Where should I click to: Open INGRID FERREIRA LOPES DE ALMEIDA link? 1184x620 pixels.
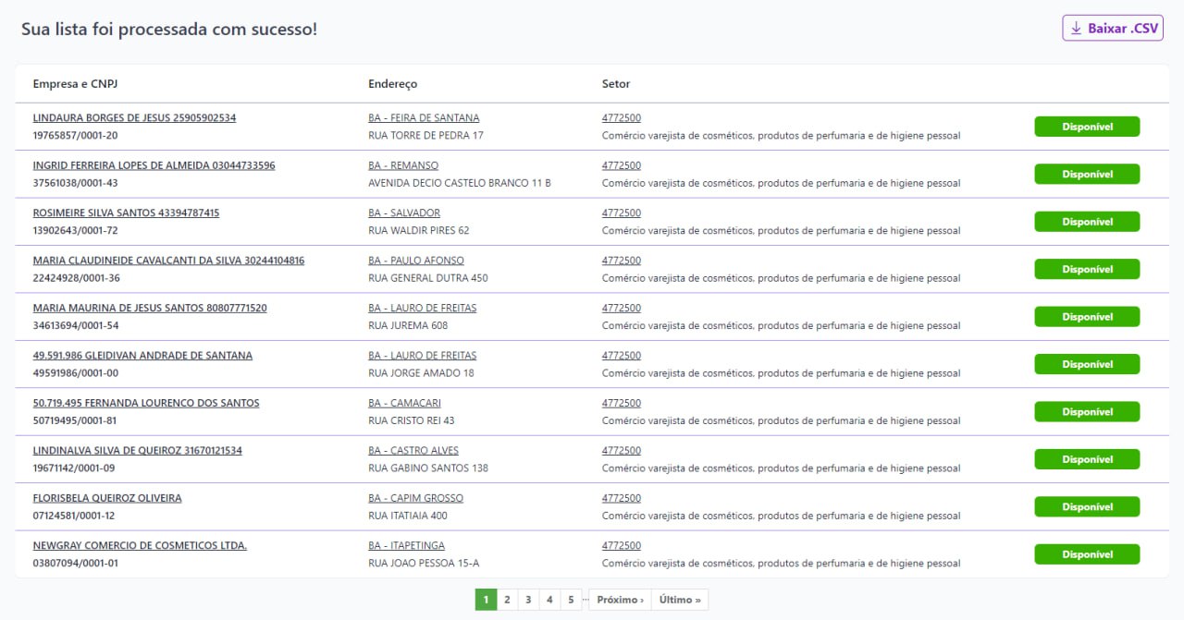(x=154, y=165)
